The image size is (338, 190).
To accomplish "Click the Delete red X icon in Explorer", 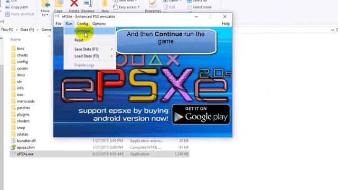I will (x=74, y=4).
